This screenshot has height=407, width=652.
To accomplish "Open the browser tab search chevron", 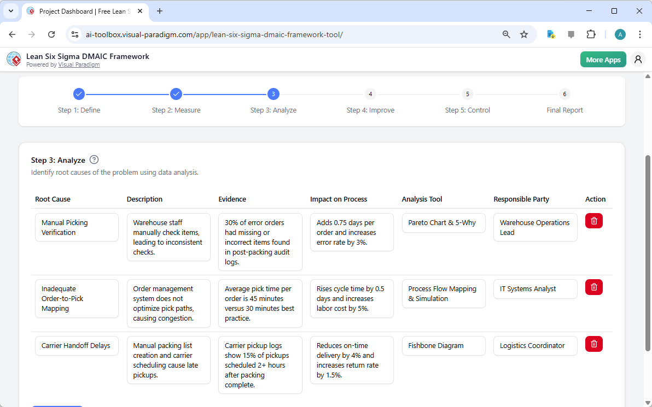I will (x=10, y=11).
